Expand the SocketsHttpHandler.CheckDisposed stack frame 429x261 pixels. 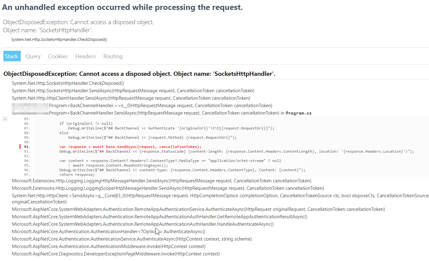[67, 83]
